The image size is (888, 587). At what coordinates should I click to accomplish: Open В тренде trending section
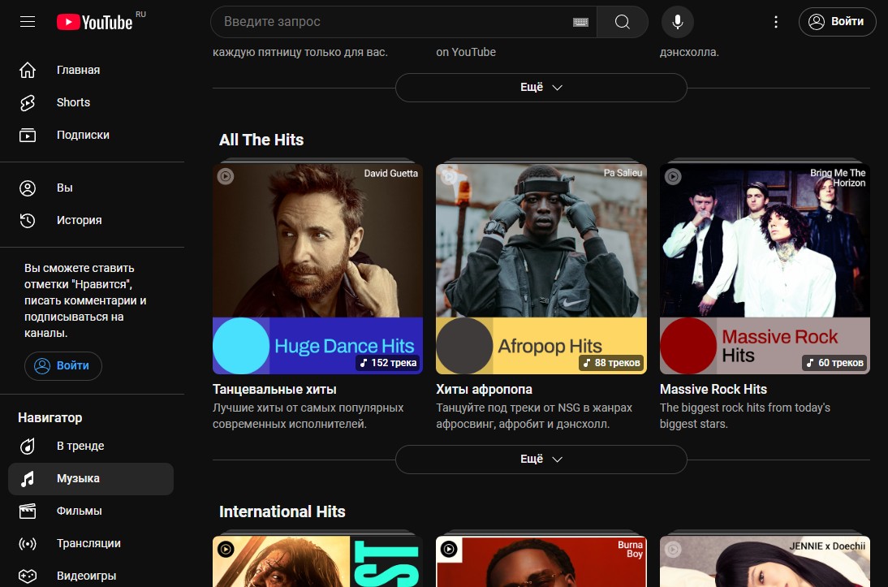coord(80,446)
